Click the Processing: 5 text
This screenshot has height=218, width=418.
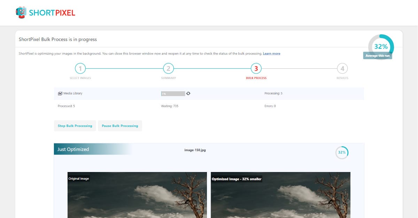pyautogui.click(x=273, y=93)
